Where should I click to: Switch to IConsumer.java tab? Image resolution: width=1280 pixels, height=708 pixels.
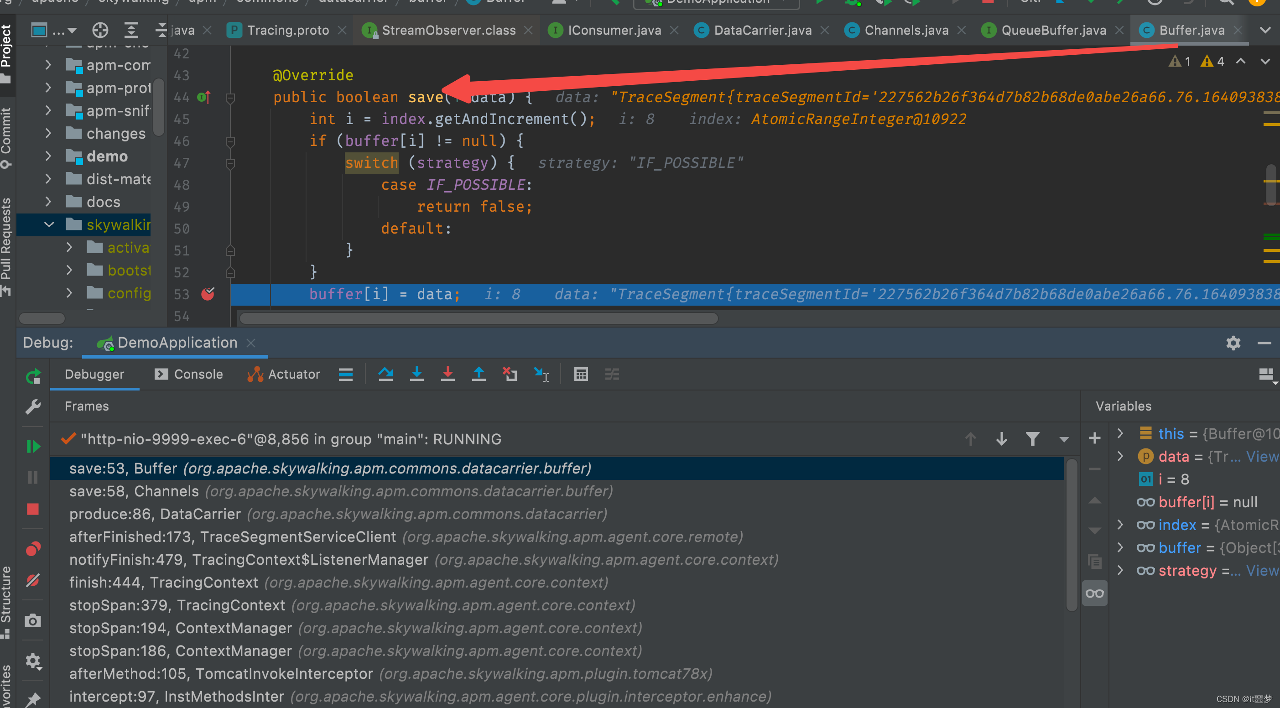tap(614, 30)
